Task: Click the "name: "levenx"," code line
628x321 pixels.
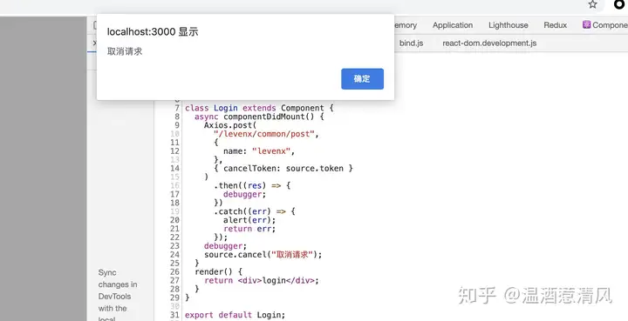Action: click(259, 151)
